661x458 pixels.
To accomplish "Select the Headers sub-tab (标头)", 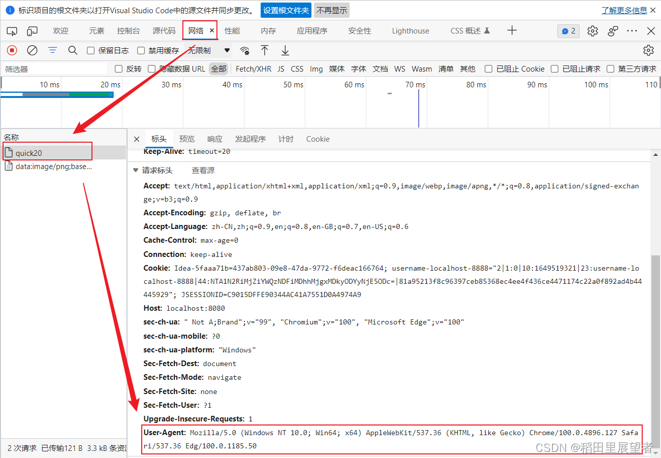I will point(159,139).
